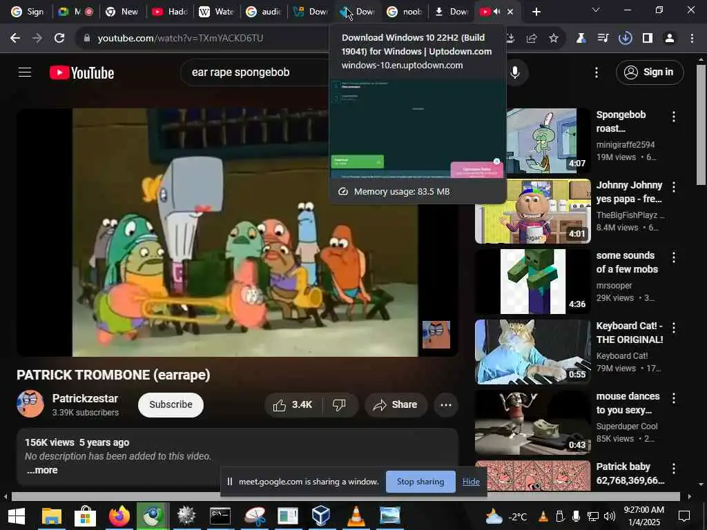Open the browser profile icon
Viewport: 707px width, 530px height.
[670, 39]
